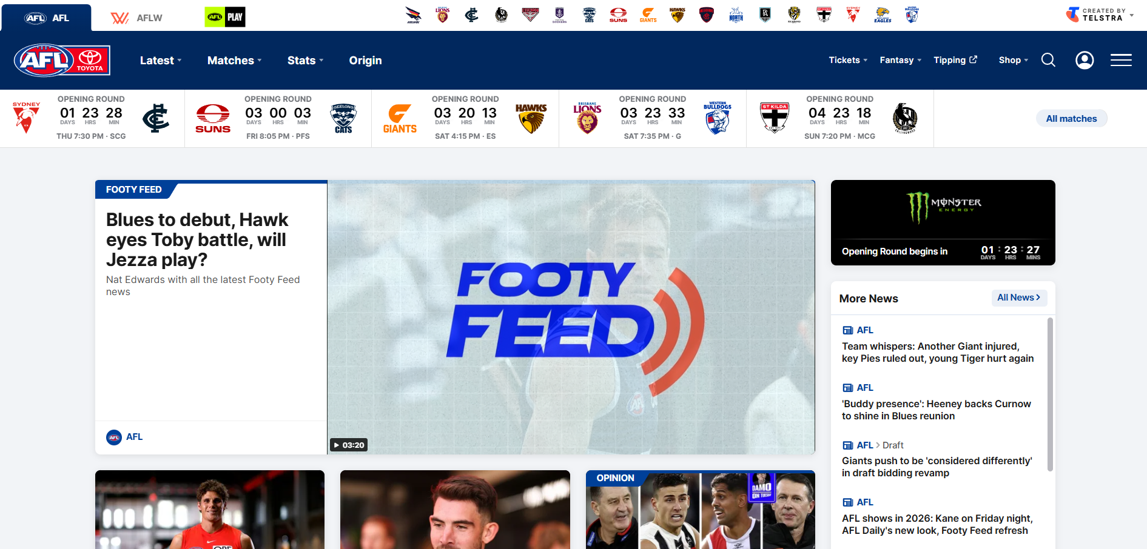Open the hamburger menu icon
The width and height of the screenshot is (1147, 549).
click(1121, 60)
